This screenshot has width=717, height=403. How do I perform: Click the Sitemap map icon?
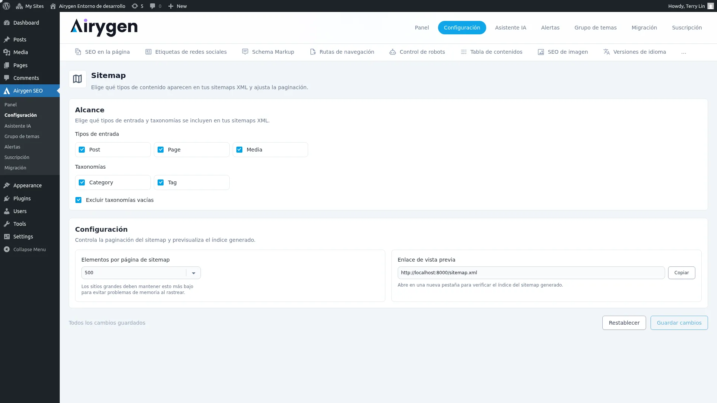point(77,79)
